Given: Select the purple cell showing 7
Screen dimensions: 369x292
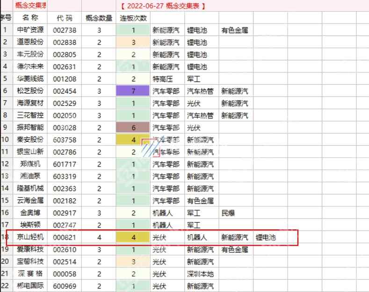Looking at the screenshot, I should pyautogui.click(x=133, y=91).
